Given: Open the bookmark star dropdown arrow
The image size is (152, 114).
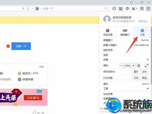Looking at the screenshot, I should 32,9.
